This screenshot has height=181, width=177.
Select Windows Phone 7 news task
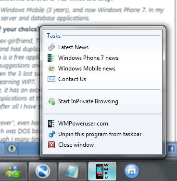coord(102,58)
